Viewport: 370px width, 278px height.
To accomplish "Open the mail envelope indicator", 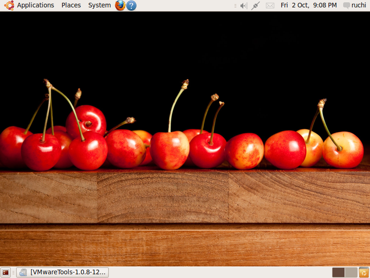I will 270,6.
